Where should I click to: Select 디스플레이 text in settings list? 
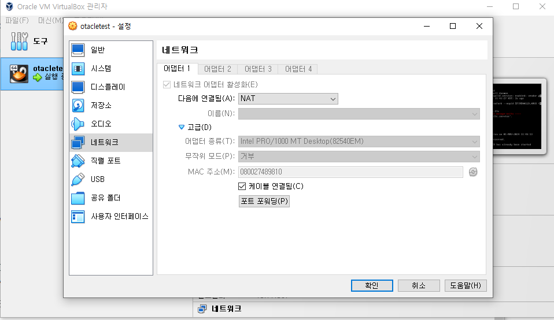(108, 87)
